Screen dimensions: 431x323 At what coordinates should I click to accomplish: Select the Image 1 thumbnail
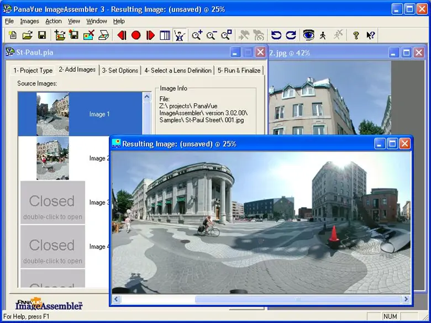click(x=53, y=114)
